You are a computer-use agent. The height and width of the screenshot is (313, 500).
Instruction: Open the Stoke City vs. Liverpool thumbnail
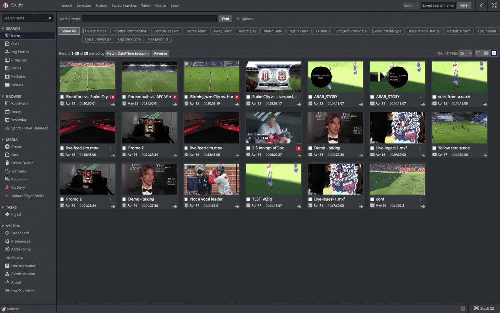click(x=273, y=77)
